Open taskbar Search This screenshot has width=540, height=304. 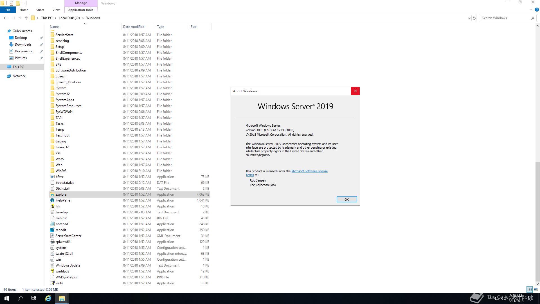[x=20, y=298]
